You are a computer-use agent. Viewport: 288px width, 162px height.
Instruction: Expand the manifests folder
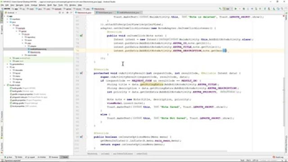pyautogui.click(x=8, y=19)
